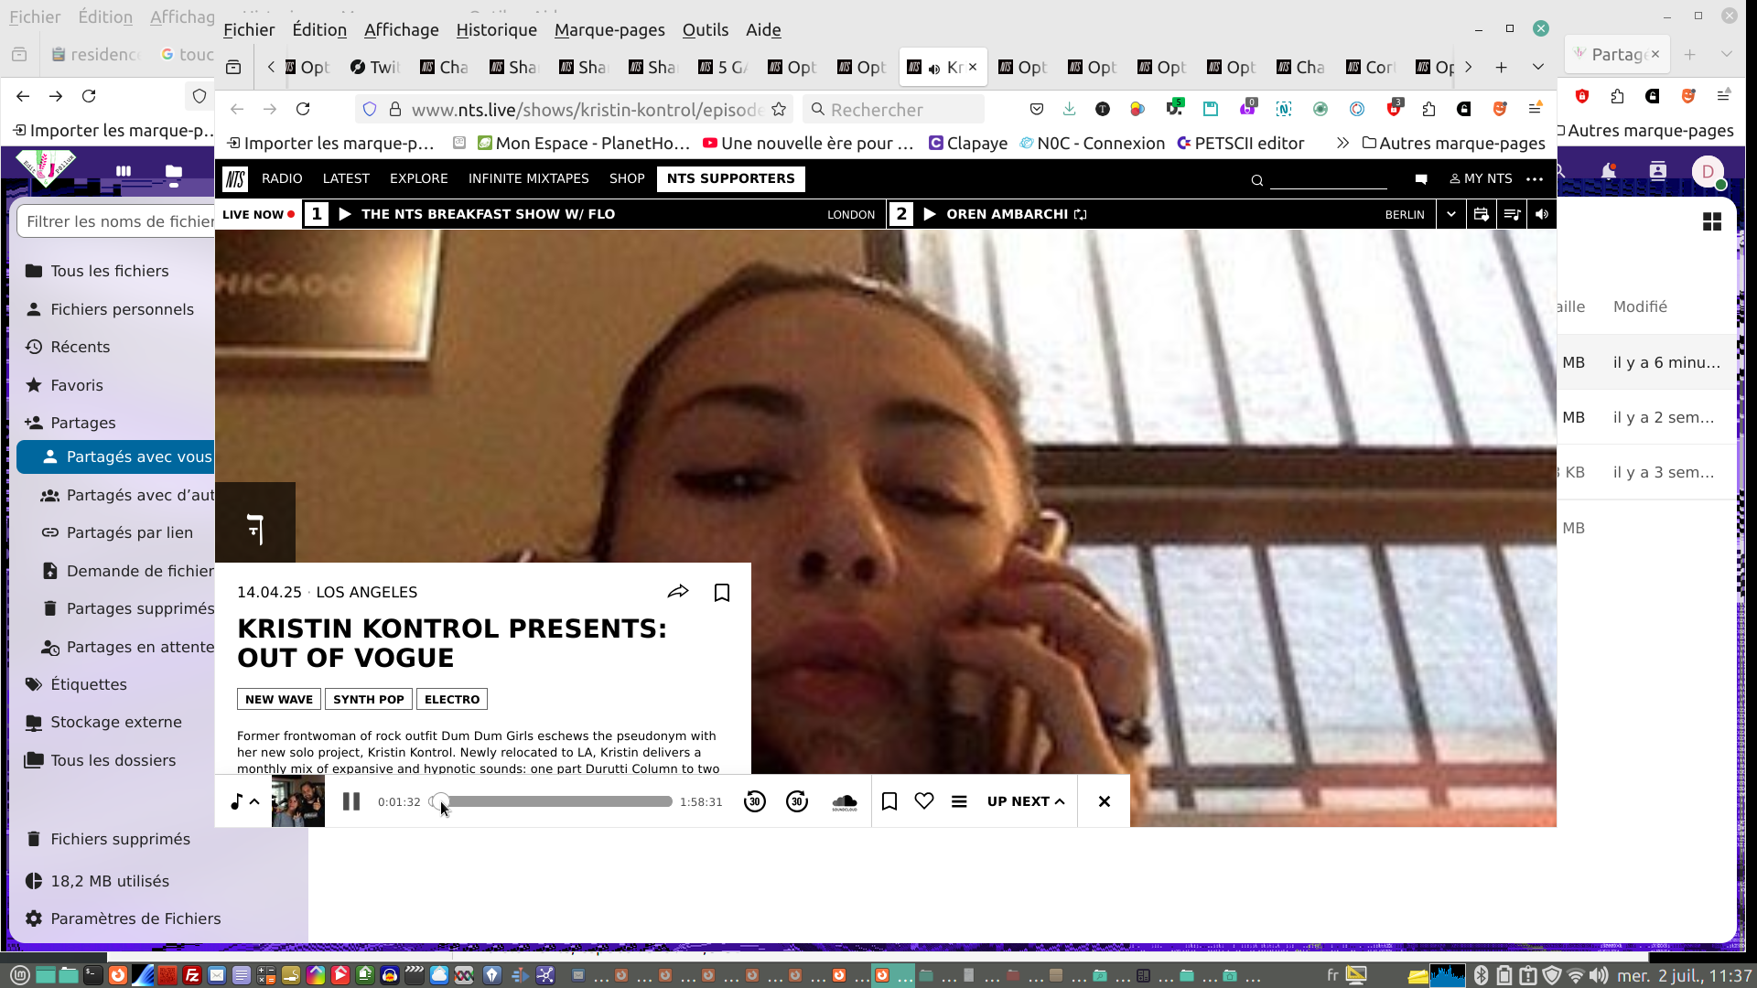Play channel 2 Oren Ambarchi
The image size is (1757, 988).
click(930, 214)
